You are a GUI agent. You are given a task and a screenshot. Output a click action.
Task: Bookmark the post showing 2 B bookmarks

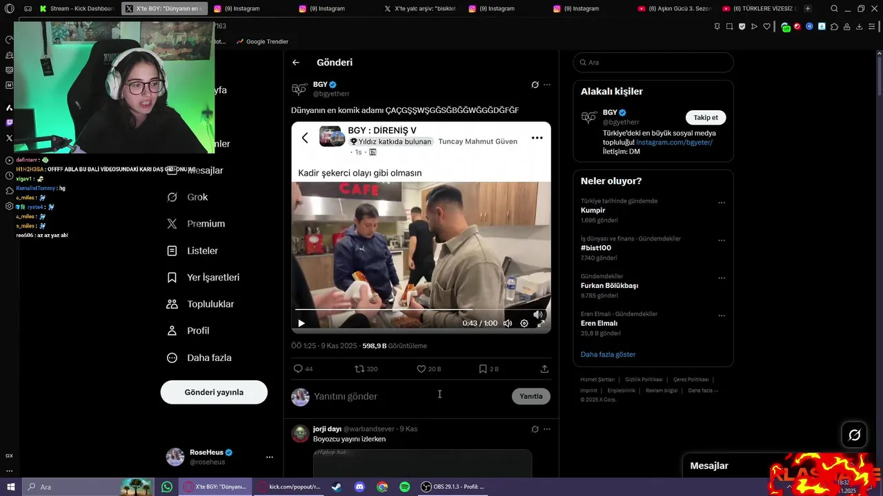[488, 369]
